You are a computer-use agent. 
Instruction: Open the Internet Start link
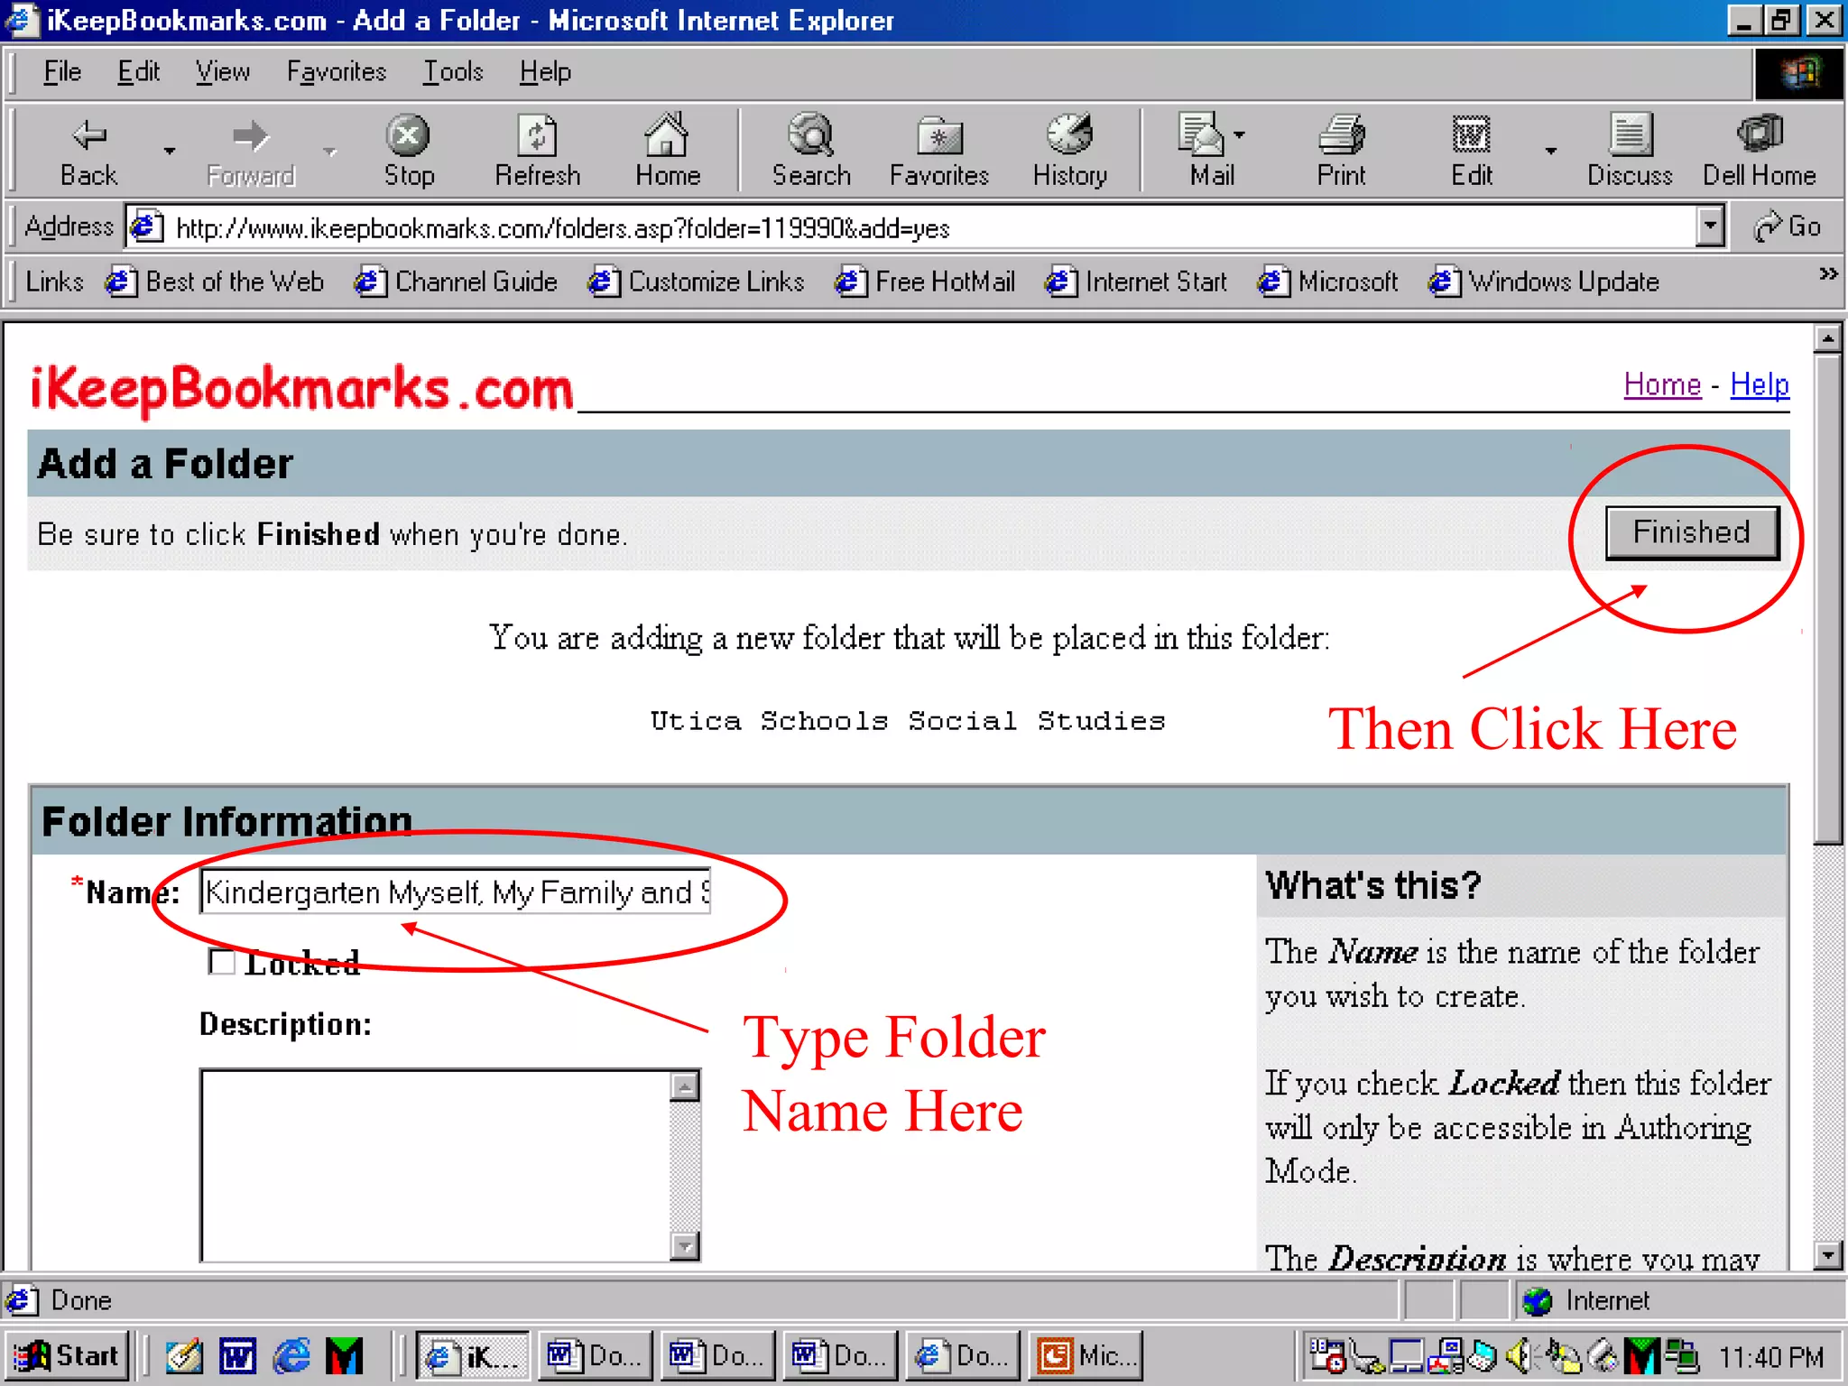pos(1136,282)
